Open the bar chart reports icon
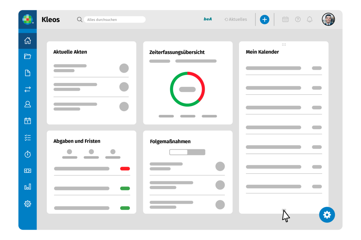361x240 pixels. (x=28, y=187)
